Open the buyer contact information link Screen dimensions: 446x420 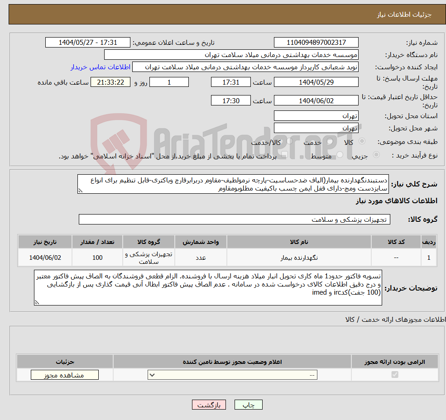pyautogui.click(x=101, y=67)
